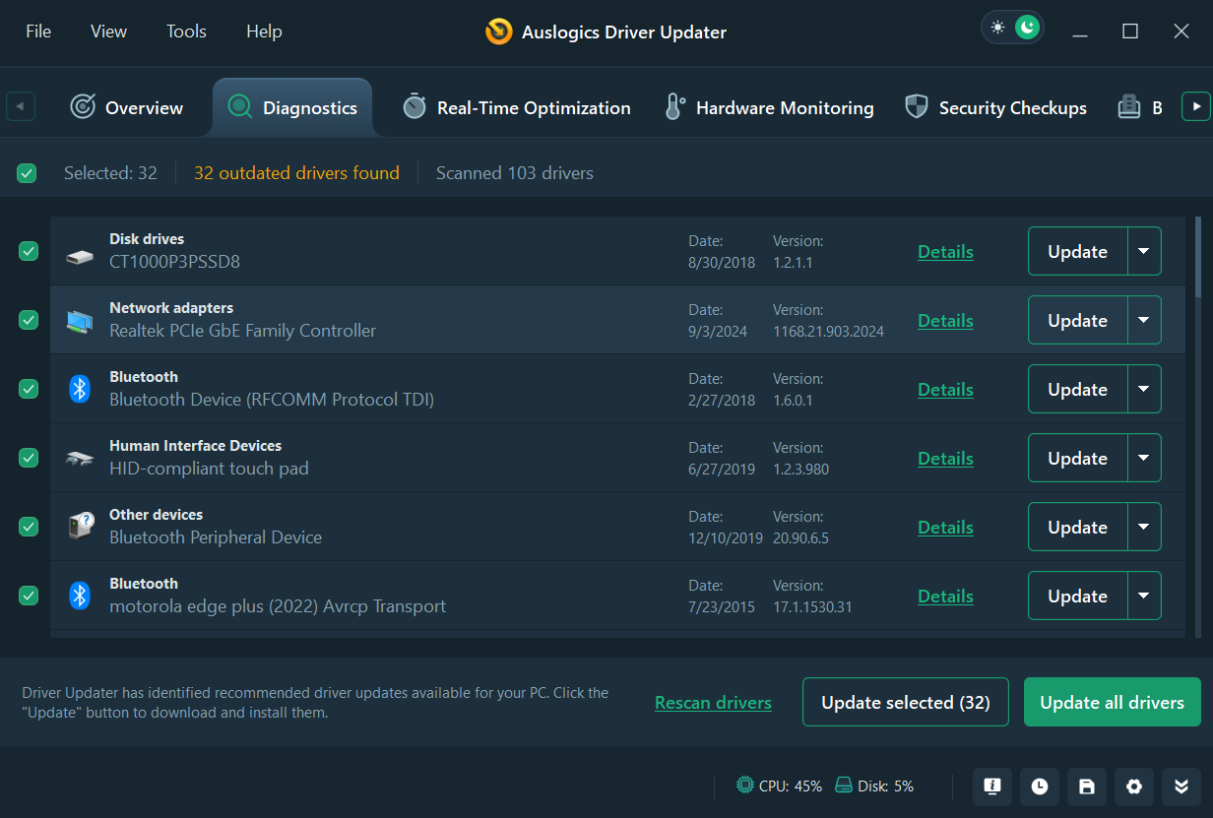This screenshot has height=818, width=1213.
Task: Click the HID-compliant touch pad icon
Action: pyautogui.click(x=80, y=459)
